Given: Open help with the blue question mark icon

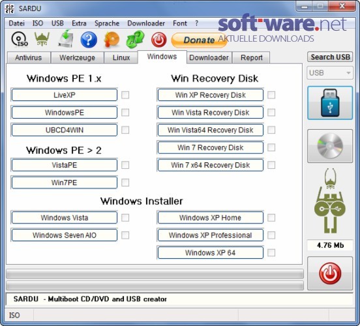Looking at the screenshot, I should click(89, 40).
